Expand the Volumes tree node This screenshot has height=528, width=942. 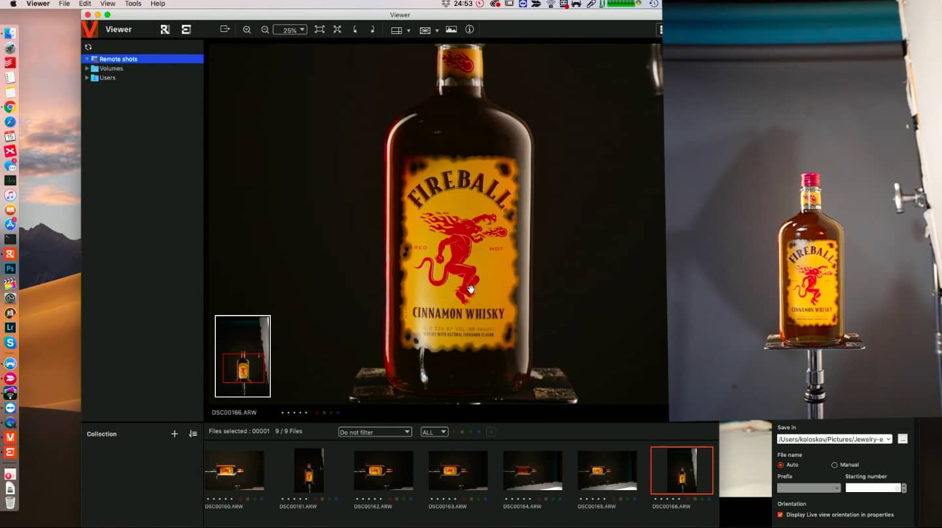(x=87, y=68)
